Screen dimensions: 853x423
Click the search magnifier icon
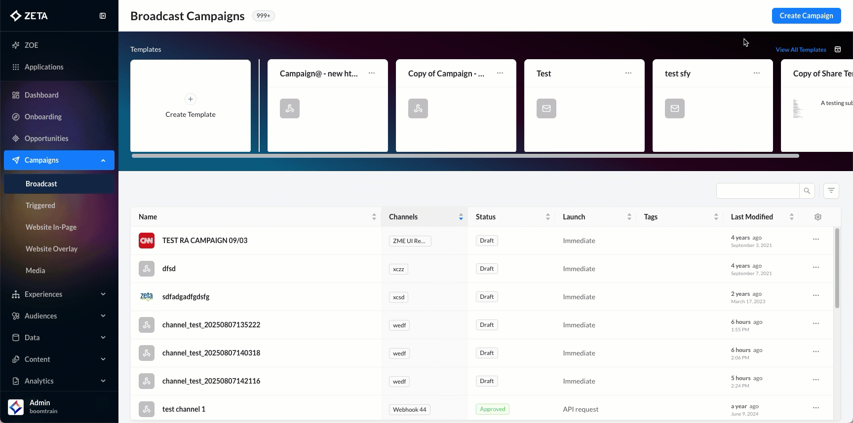pyautogui.click(x=807, y=191)
